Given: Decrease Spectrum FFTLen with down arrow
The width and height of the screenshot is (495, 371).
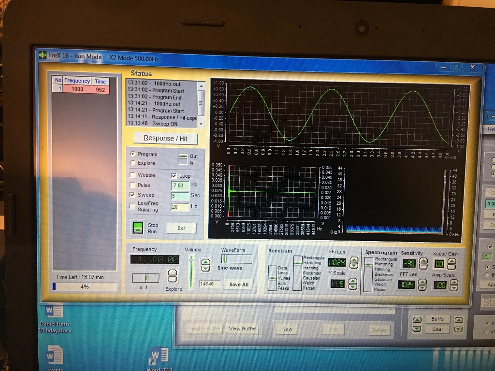Looking at the screenshot, I should 354,266.
